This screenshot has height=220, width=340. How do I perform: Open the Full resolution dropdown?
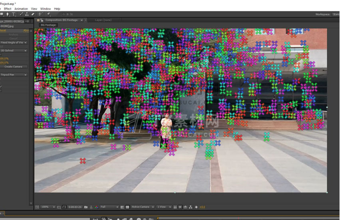[109, 207]
